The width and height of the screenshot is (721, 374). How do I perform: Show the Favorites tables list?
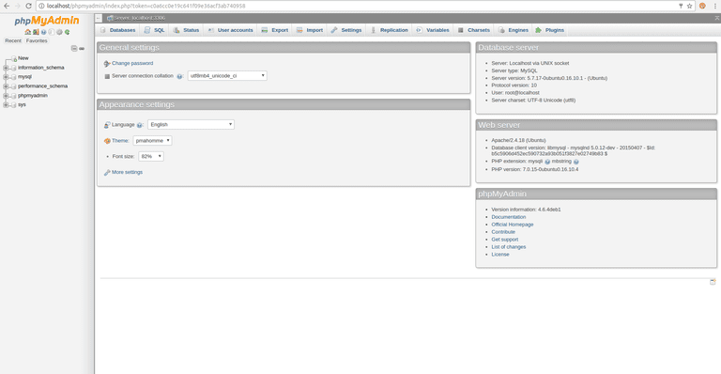pos(37,41)
